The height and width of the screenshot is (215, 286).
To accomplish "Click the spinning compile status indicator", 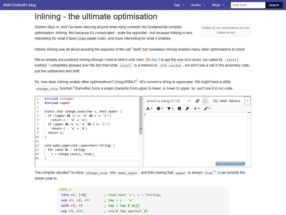I will point(205,101).
